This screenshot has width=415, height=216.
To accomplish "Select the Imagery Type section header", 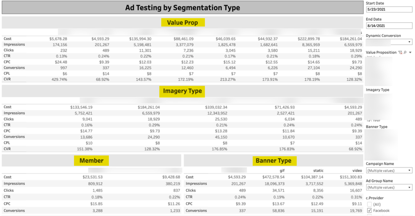I will [x=182, y=91].
